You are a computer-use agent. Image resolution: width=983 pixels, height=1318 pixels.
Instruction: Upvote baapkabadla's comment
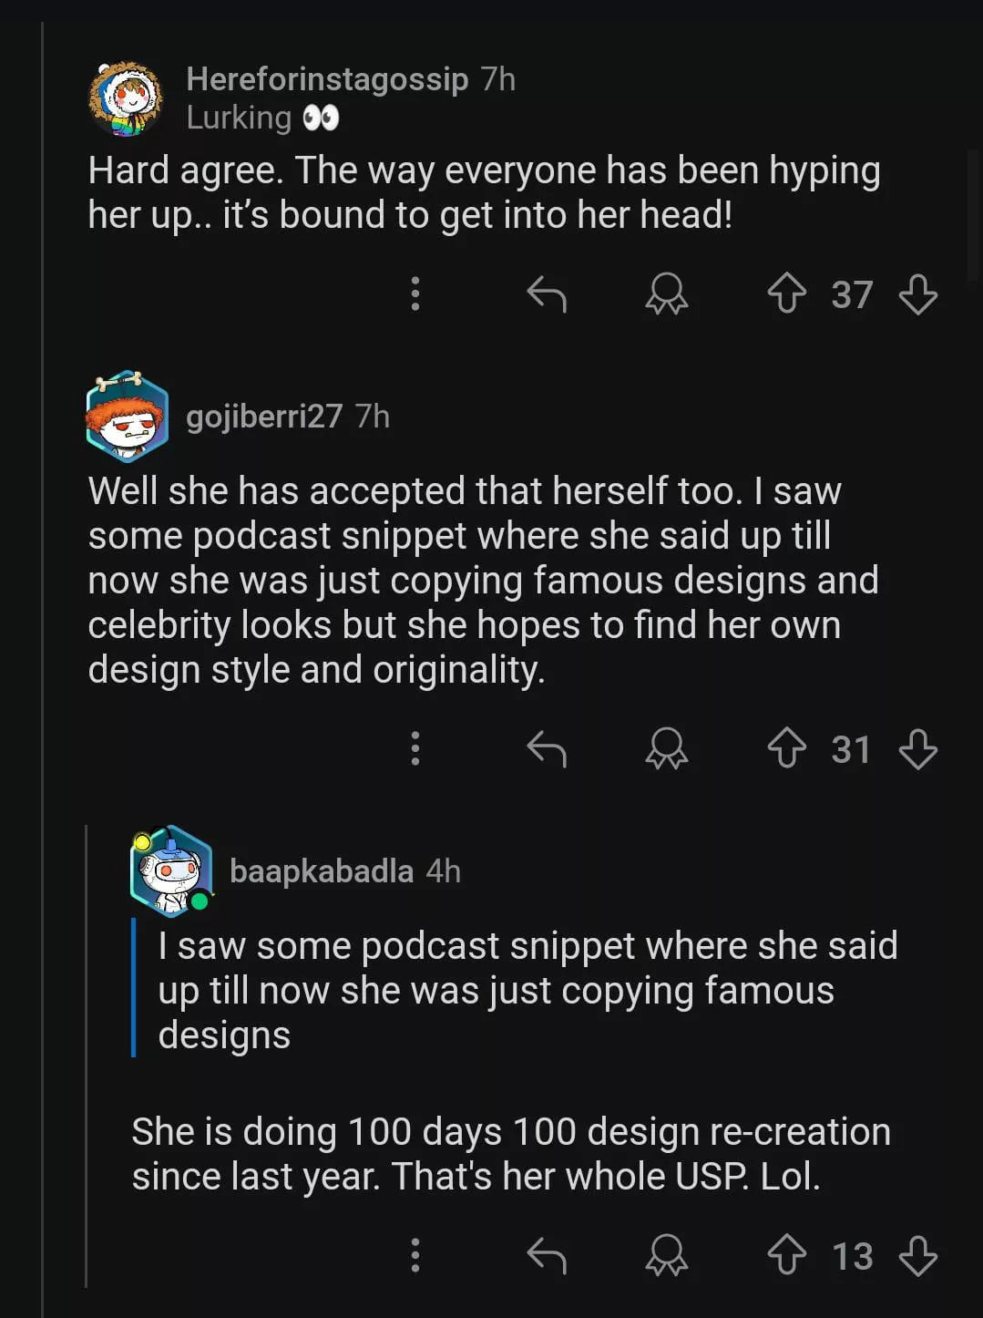786,1255
